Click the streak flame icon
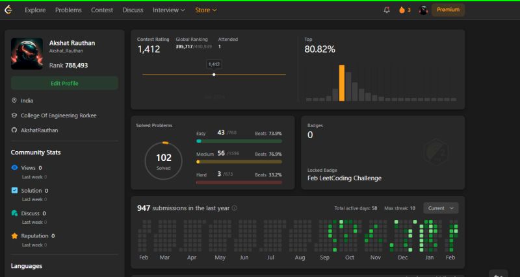This screenshot has width=520, height=277. [402, 10]
